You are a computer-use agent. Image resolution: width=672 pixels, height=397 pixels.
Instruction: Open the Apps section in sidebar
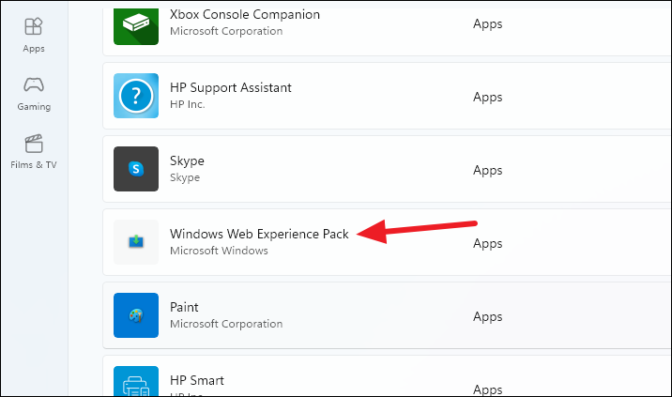pyautogui.click(x=34, y=35)
